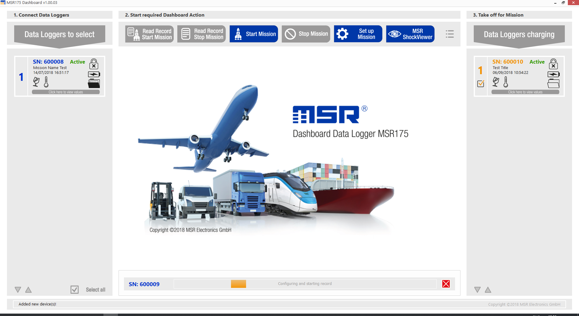The width and height of the screenshot is (579, 316).
Task: Cancel configuring SN 600009 with red X
Action: pyautogui.click(x=446, y=284)
